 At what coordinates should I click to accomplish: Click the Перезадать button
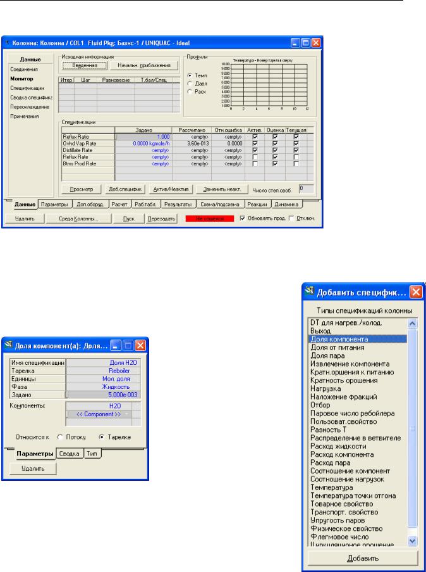[x=162, y=219]
